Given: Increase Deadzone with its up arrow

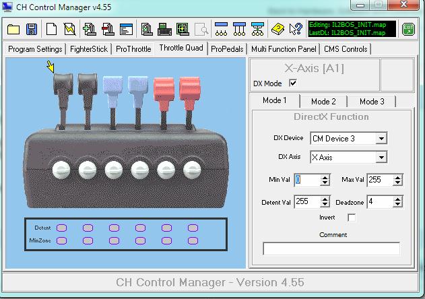Looking at the screenshot, I should (x=397, y=199).
